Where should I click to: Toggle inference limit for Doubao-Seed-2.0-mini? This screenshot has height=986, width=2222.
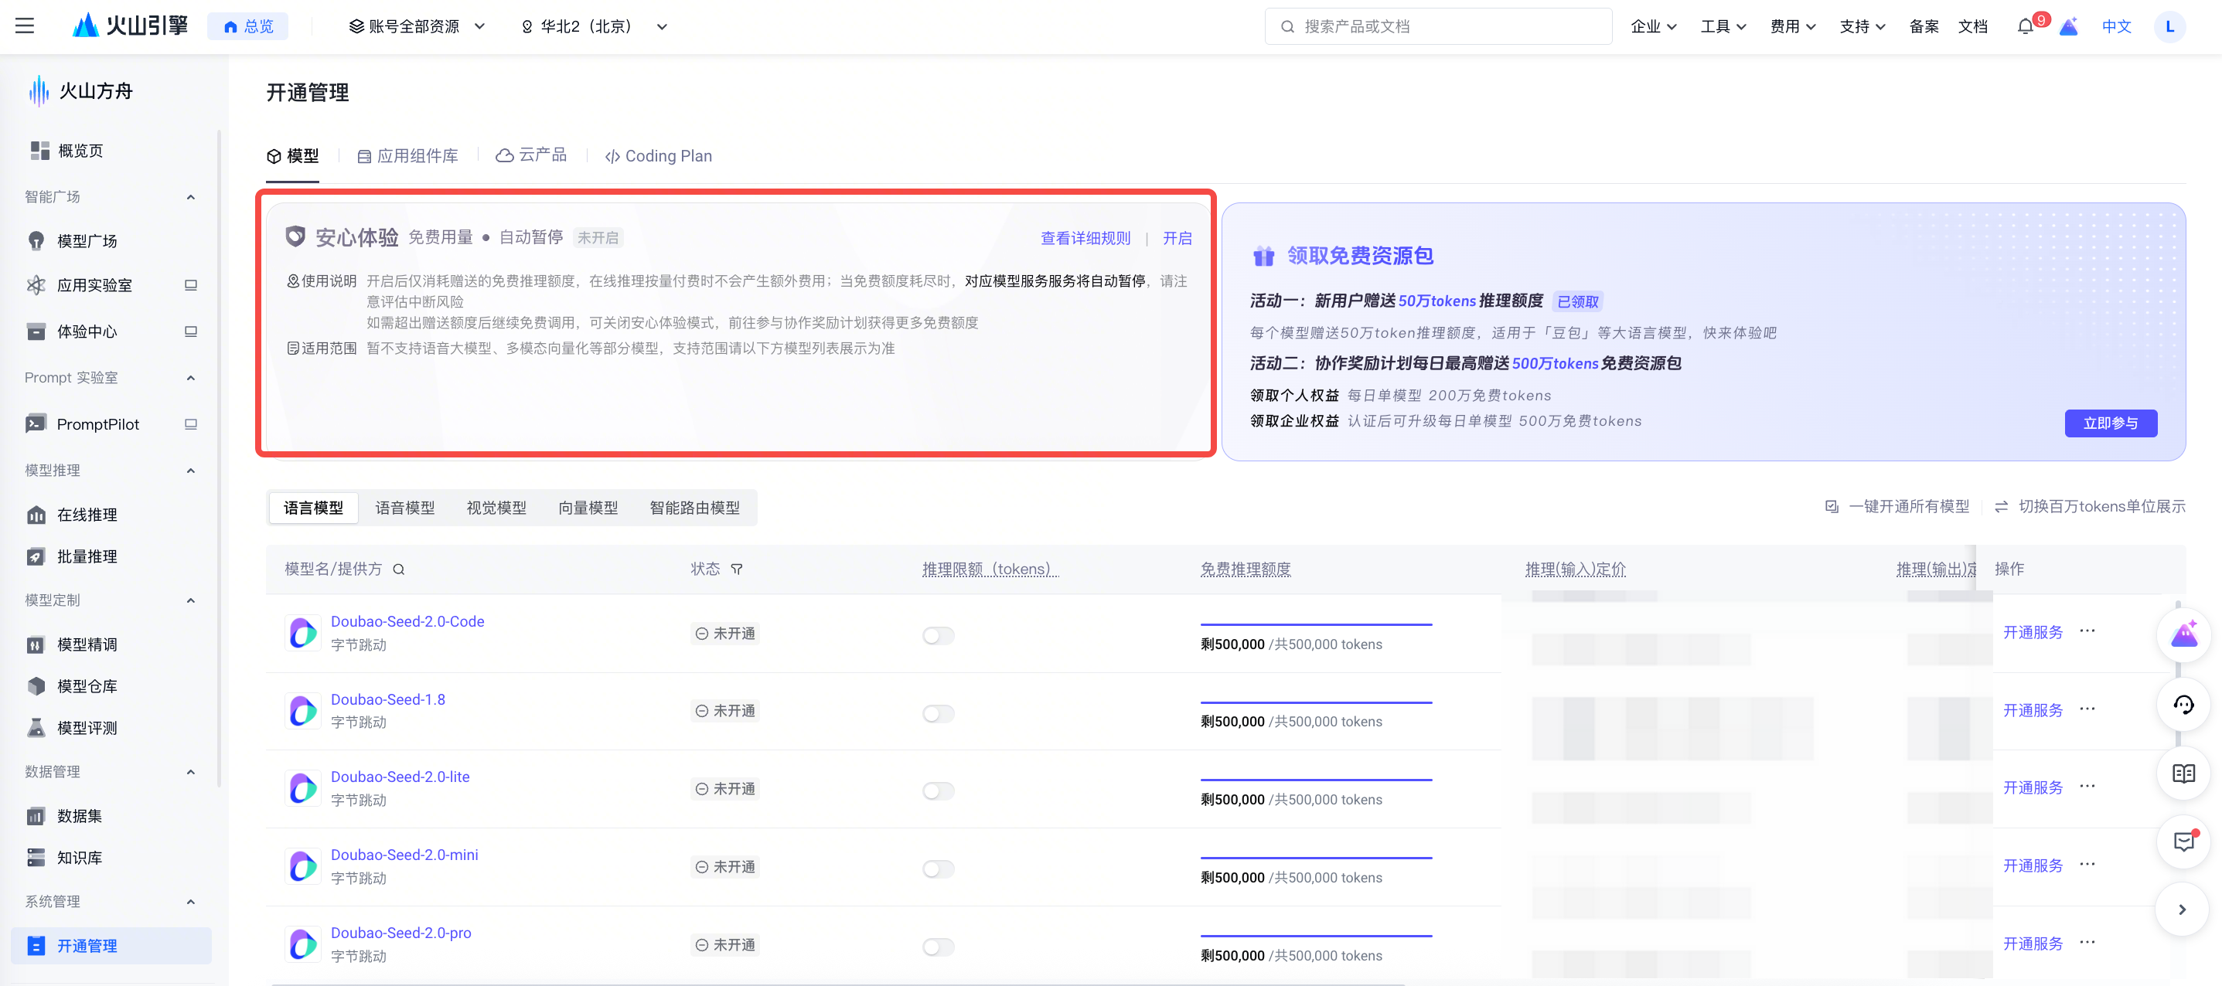(x=938, y=868)
